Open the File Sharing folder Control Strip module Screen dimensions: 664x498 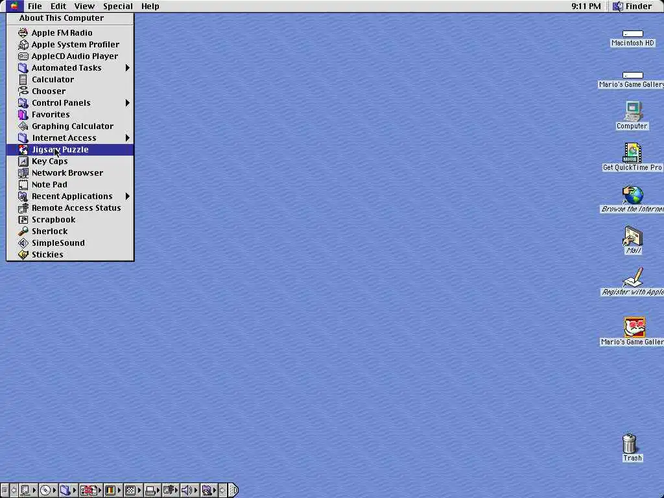pyautogui.click(x=68, y=490)
